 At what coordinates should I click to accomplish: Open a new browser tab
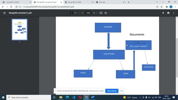(128, 2)
